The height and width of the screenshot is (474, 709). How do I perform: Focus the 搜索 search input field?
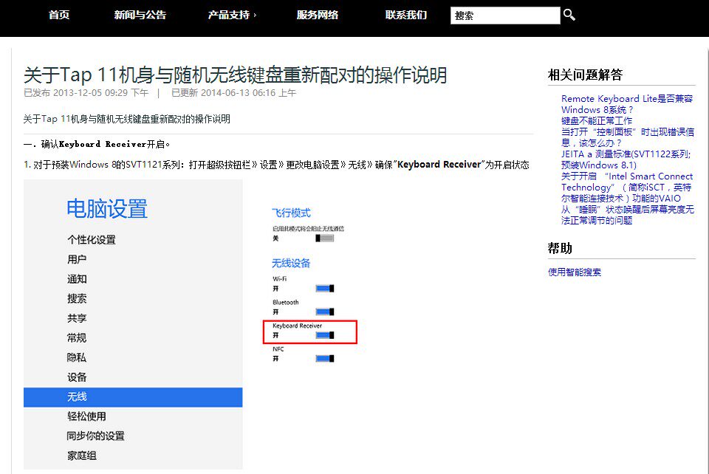pos(505,16)
